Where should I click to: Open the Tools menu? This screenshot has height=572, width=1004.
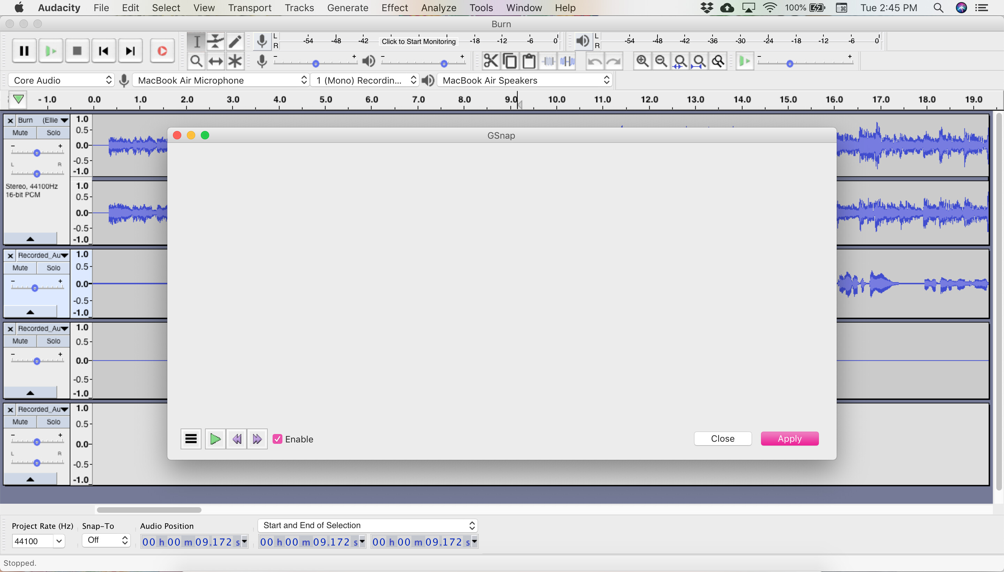[x=481, y=8]
